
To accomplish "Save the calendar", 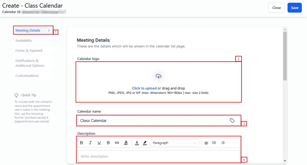I will (x=294, y=8).
